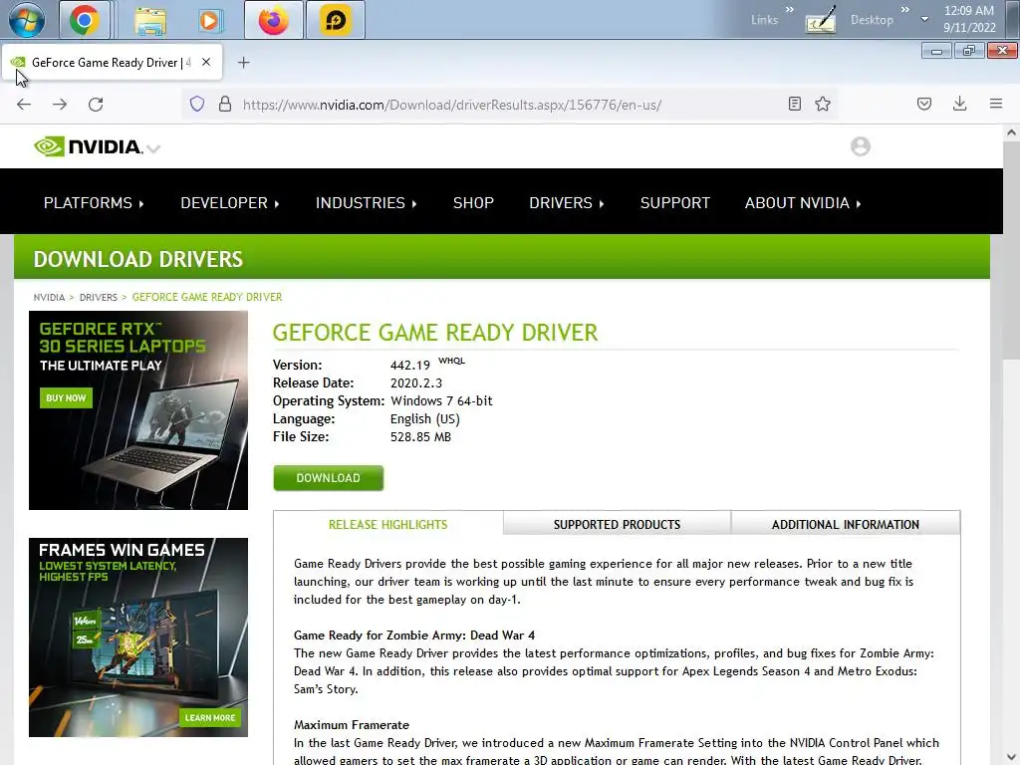
Task: Launch Google Chrome from the taskbar
Action: tap(85, 20)
